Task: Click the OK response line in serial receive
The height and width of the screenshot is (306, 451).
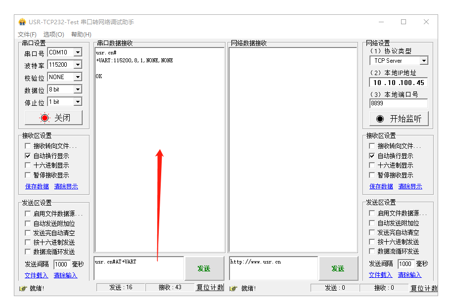Action: pyautogui.click(x=99, y=76)
